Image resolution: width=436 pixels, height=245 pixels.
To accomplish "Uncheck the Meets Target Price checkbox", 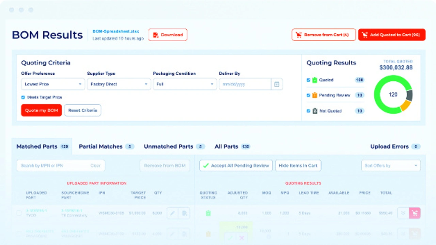I will point(23,97).
